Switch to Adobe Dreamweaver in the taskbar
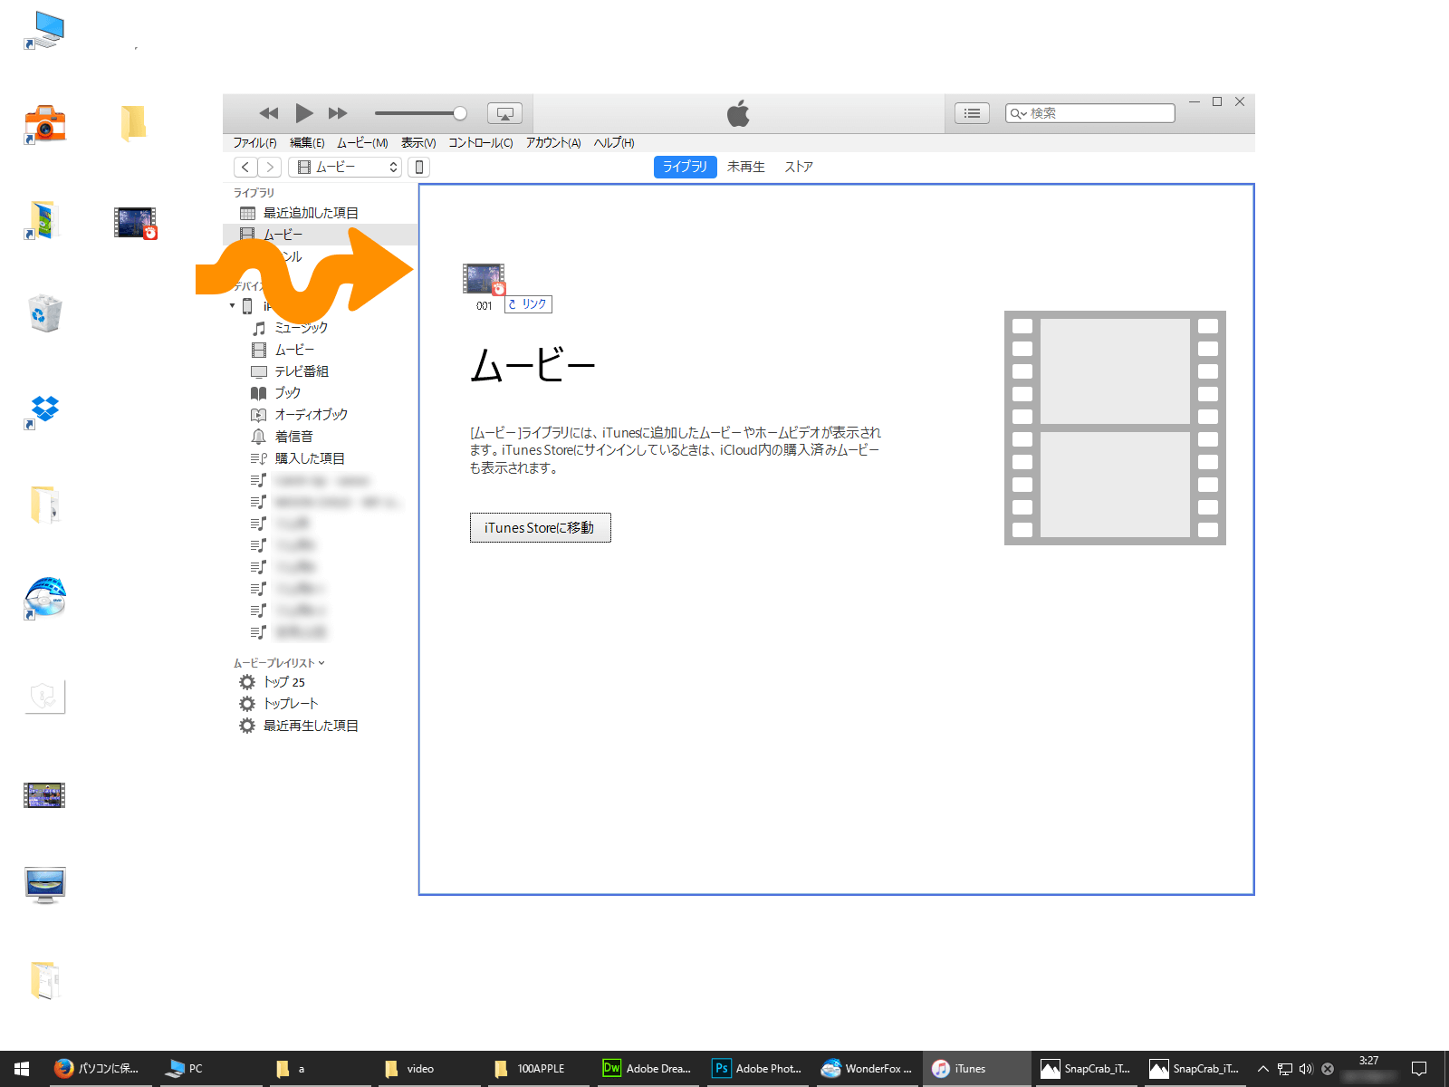The image size is (1449, 1087). (x=647, y=1069)
